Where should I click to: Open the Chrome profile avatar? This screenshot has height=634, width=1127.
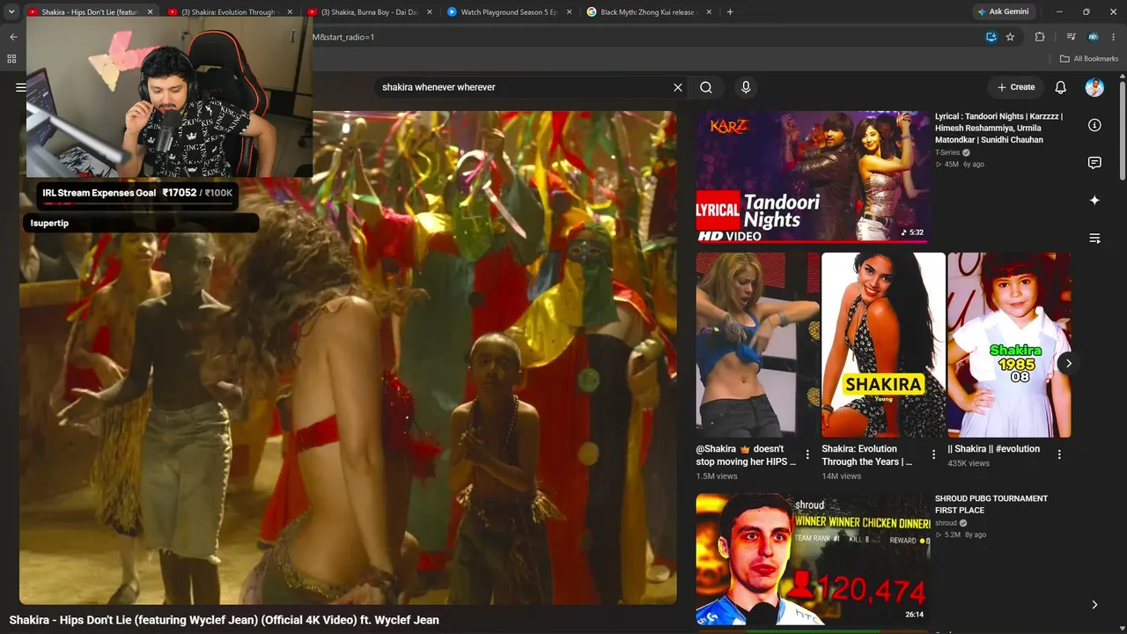coord(1093,37)
